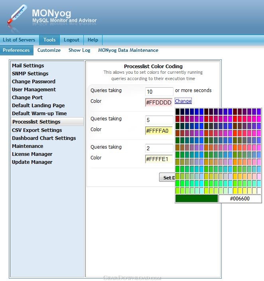Click the Set Default button
This screenshot has height=281, width=264.
(x=167, y=178)
